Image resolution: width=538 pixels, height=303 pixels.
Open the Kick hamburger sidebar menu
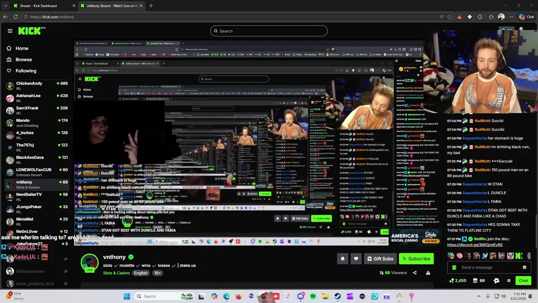[x=10, y=31]
